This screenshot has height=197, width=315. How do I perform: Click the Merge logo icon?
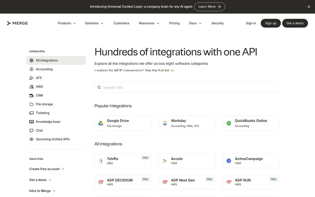tap(9, 23)
